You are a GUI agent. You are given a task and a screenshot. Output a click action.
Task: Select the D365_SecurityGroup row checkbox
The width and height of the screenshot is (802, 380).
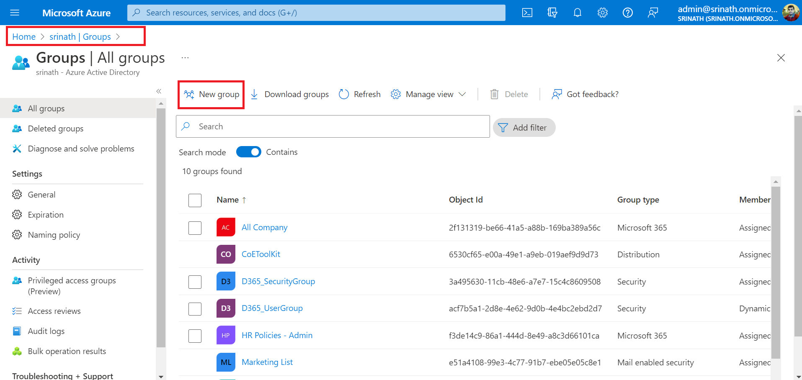pyautogui.click(x=195, y=282)
